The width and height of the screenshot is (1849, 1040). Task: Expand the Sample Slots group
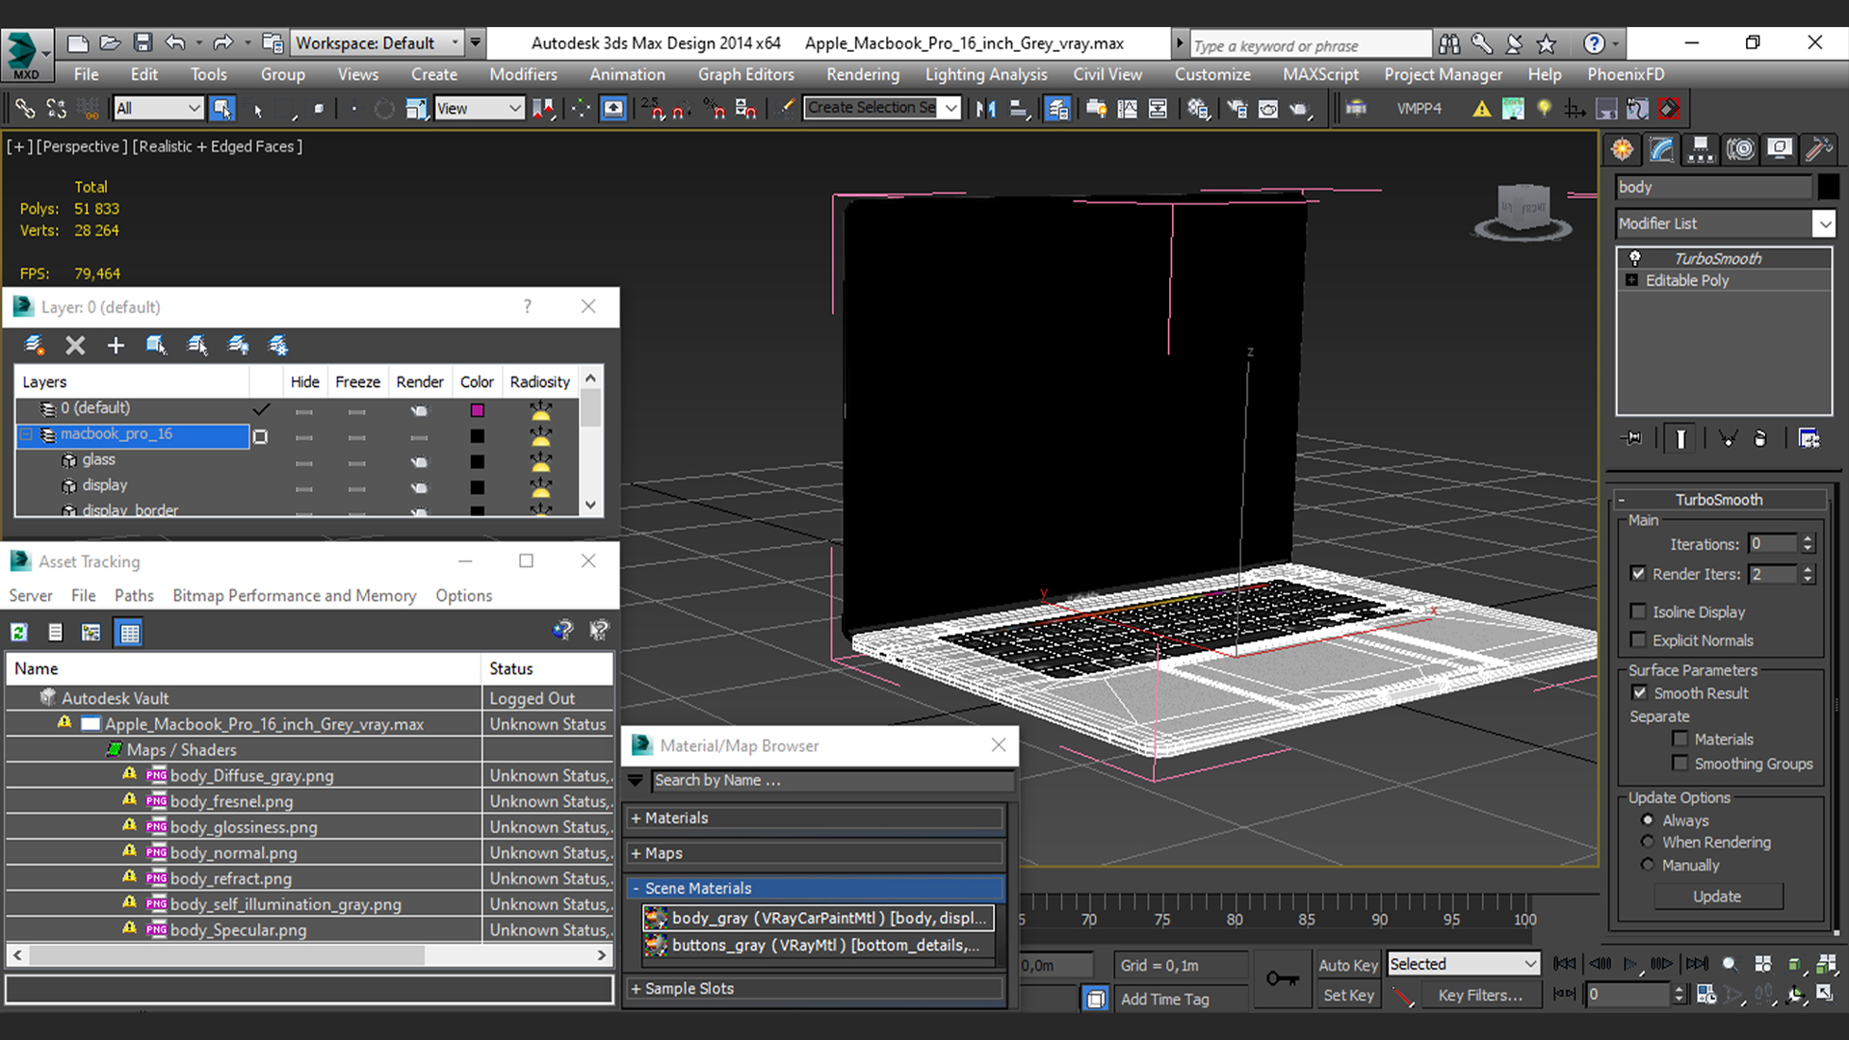pyautogui.click(x=815, y=988)
